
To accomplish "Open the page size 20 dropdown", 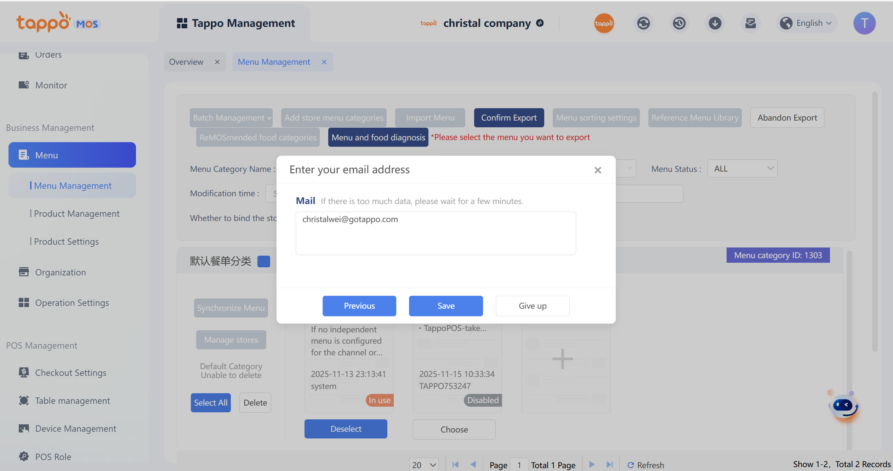I will point(424,465).
